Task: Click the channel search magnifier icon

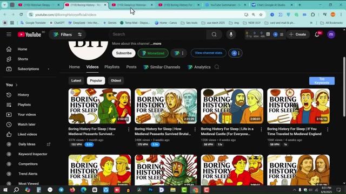Action: pos(217,67)
